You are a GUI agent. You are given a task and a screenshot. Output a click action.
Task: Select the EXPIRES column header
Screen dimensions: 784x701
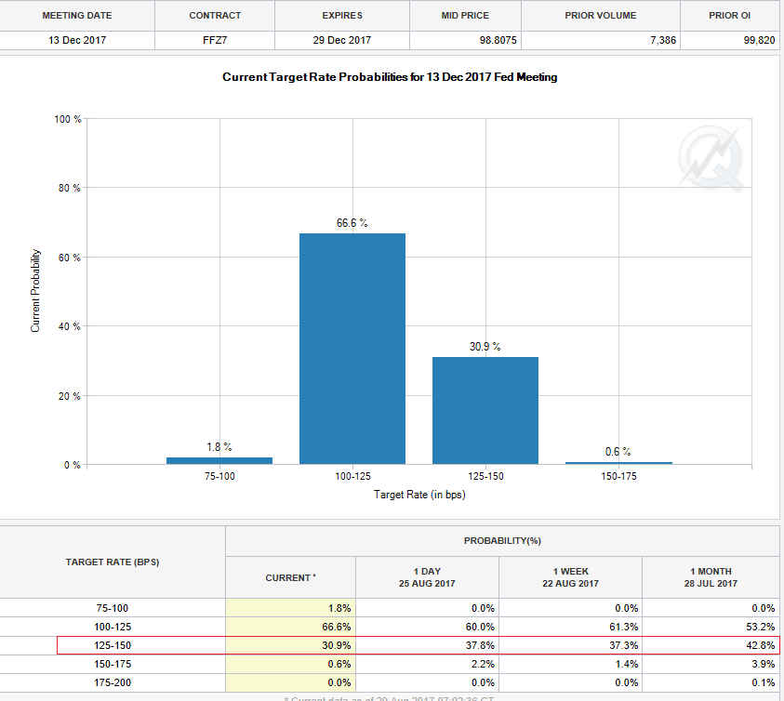(341, 16)
